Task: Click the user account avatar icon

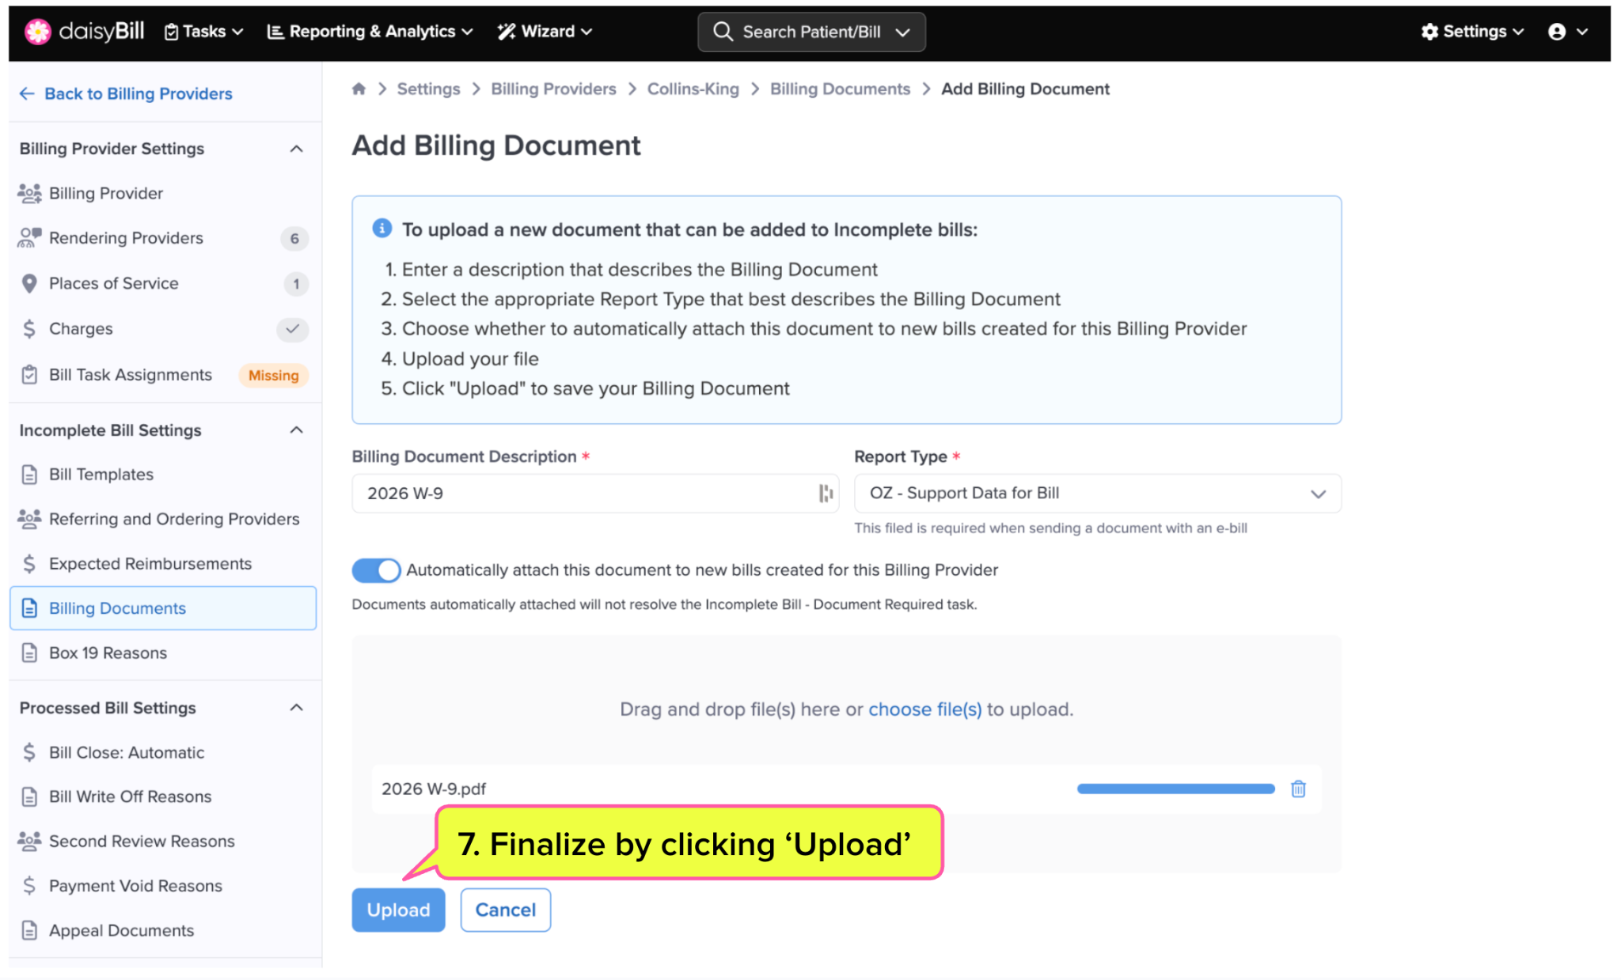Action: (1556, 32)
